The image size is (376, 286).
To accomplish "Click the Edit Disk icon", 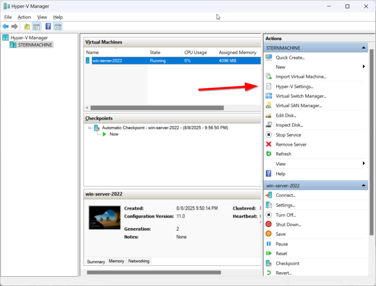I will click(269, 115).
